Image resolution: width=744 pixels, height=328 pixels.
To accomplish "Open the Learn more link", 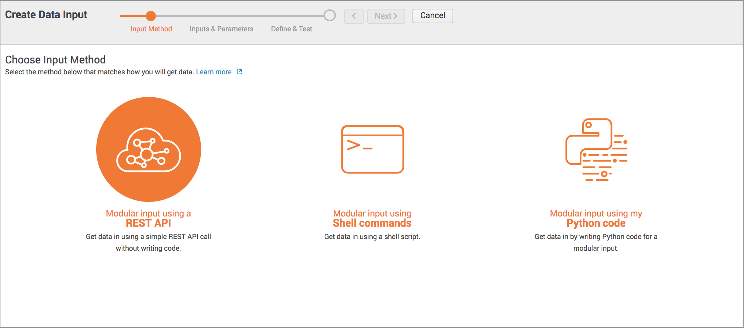I will coord(214,72).
